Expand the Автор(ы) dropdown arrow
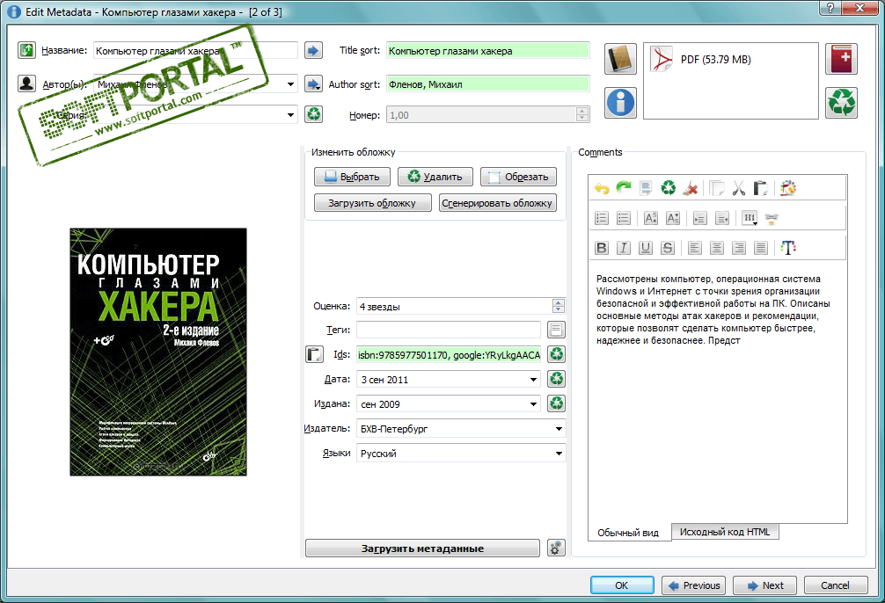Viewport: 885px width, 603px height. [x=290, y=84]
